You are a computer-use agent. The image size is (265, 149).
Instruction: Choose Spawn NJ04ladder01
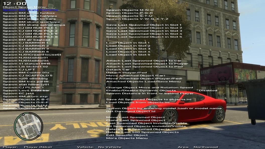(25, 58)
